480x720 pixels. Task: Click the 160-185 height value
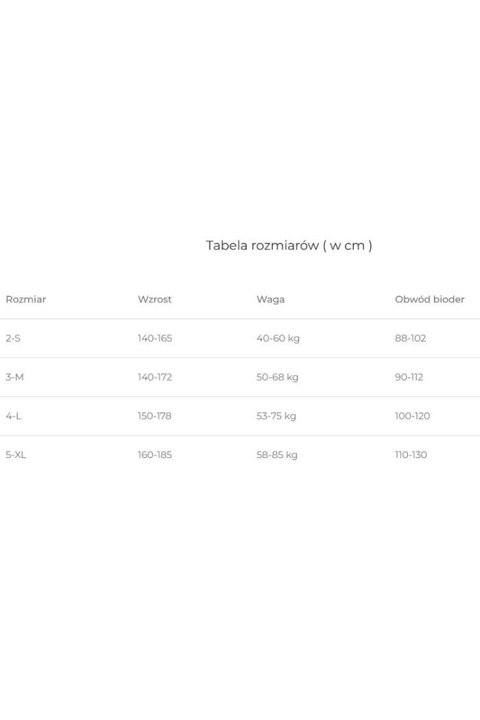pos(155,455)
